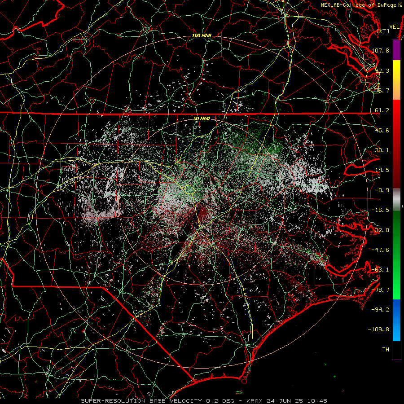Click the TH label below the scale

pos(386,349)
